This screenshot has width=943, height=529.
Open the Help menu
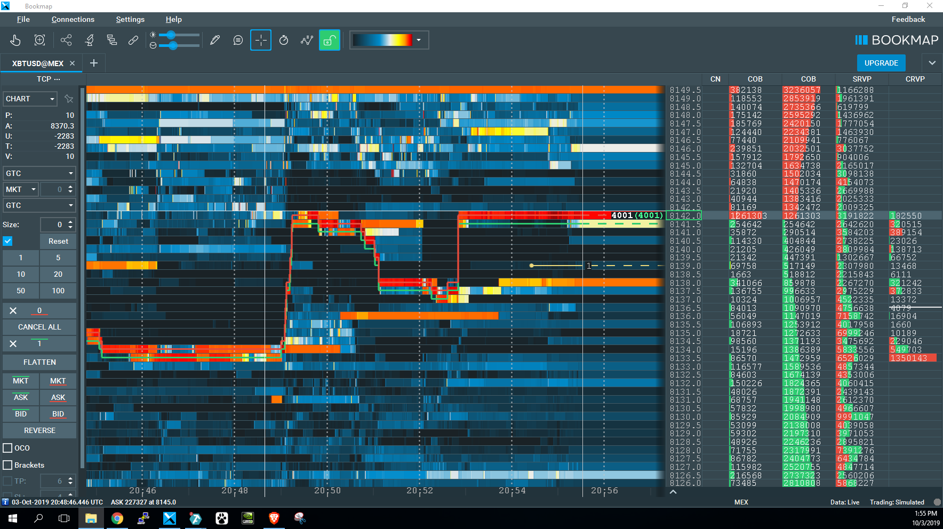pyautogui.click(x=174, y=19)
